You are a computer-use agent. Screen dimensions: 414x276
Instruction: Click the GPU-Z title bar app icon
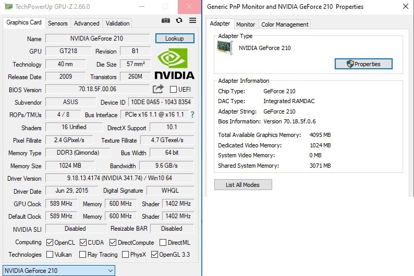coord(7,7)
